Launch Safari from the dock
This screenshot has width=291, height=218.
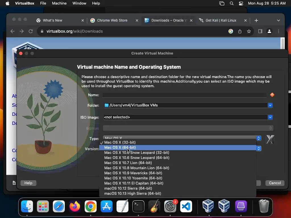(59, 206)
